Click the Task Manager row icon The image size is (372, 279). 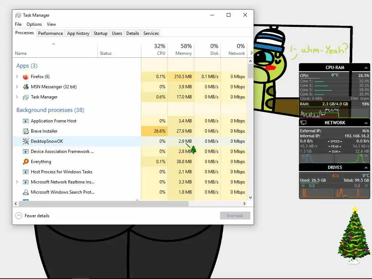tap(26, 97)
